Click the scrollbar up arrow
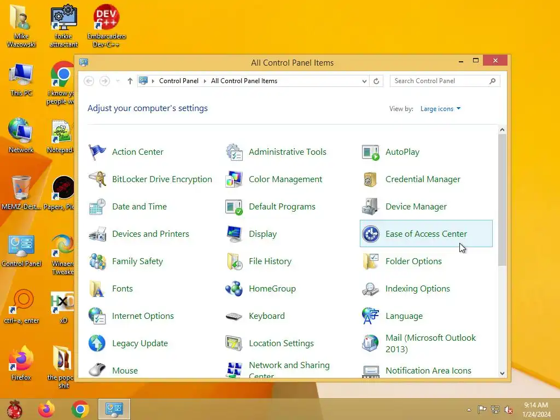 [502, 130]
